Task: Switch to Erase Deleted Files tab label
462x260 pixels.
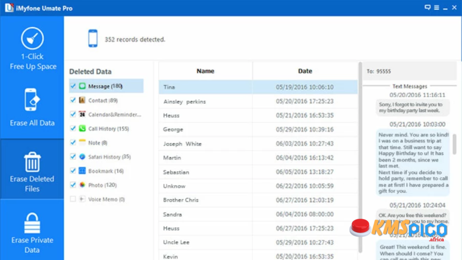Action: coord(32,184)
